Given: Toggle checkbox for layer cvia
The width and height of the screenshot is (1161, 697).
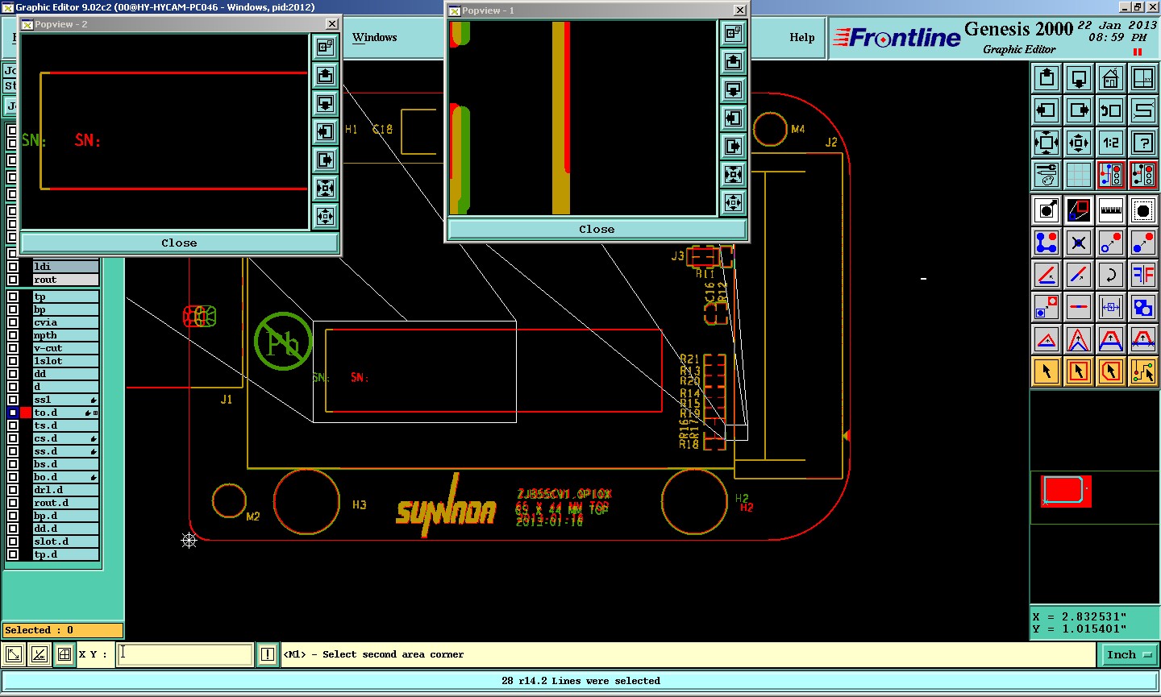Looking at the screenshot, I should (12, 322).
